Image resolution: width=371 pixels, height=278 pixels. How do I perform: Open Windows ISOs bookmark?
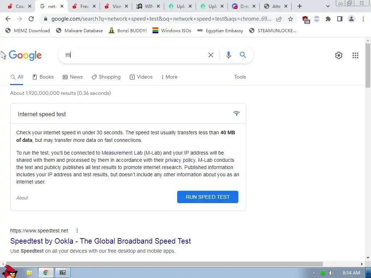click(x=172, y=30)
